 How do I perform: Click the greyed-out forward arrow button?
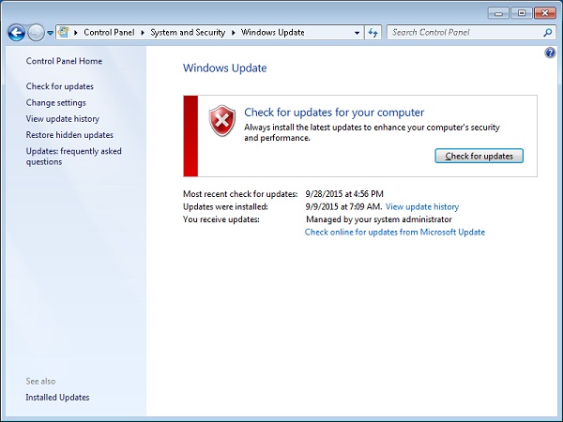point(36,33)
